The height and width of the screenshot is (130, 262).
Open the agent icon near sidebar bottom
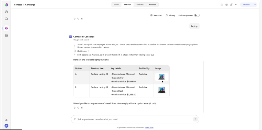[x=6, y=120]
